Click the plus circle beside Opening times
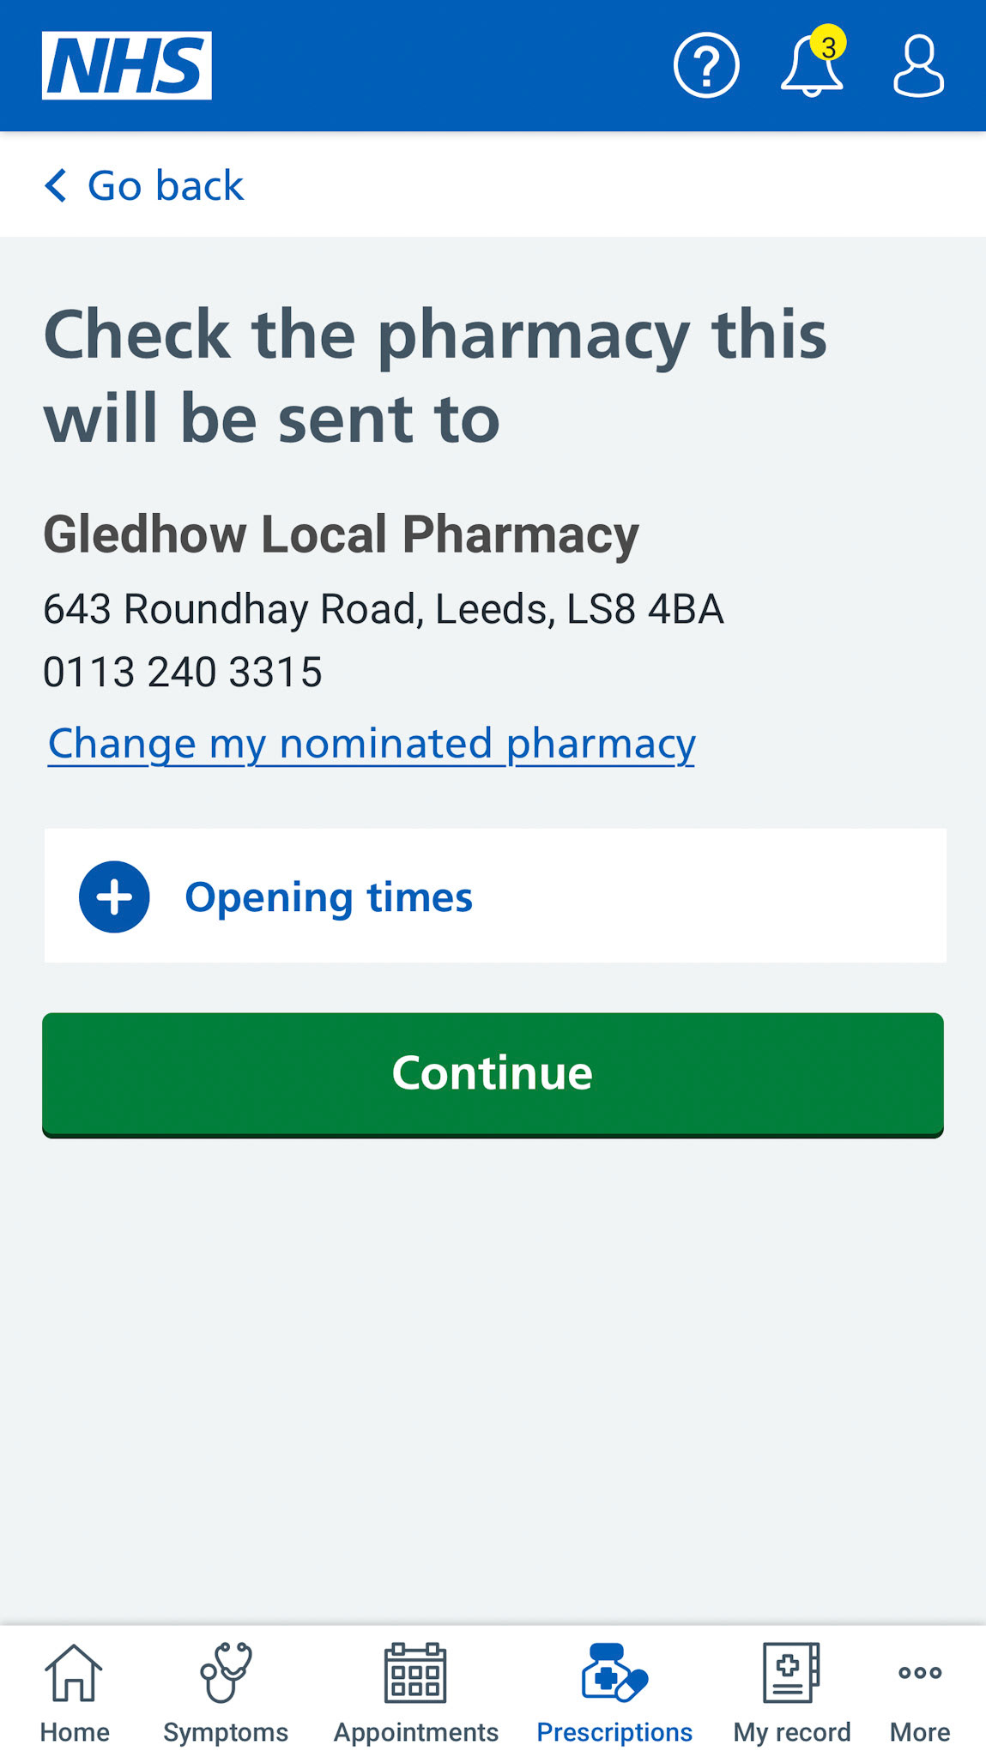Viewport: 986px width, 1757px height. point(114,897)
